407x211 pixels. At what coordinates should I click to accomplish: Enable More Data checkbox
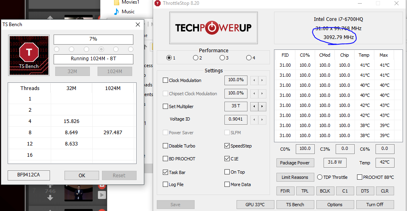pyautogui.click(x=227, y=184)
